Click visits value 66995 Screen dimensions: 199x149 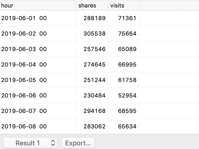click(127, 65)
